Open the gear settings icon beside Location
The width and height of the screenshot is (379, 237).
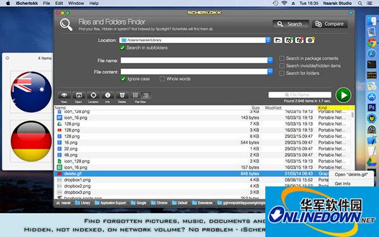[x=310, y=40]
